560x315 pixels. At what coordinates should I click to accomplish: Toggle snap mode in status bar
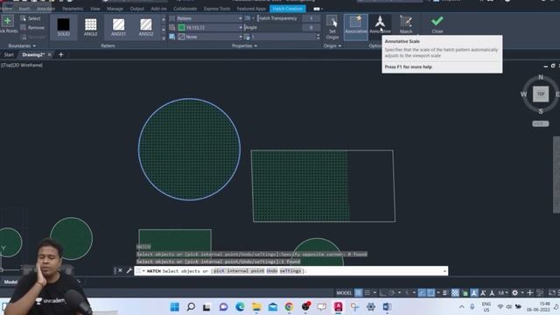pos(367,293)
